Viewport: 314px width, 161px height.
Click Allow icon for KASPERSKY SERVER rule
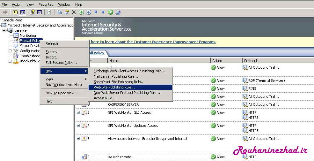click(213, 104)
